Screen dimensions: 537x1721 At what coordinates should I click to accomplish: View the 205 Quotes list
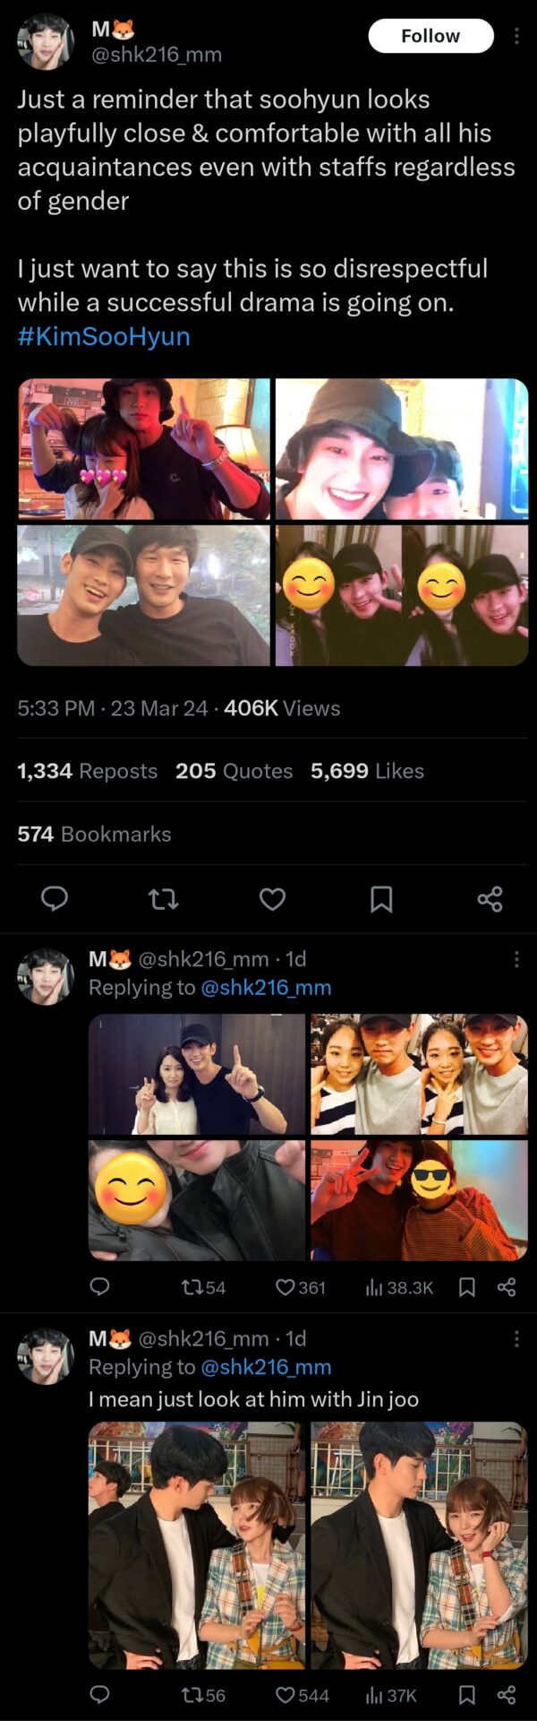[x=234, y=771]
